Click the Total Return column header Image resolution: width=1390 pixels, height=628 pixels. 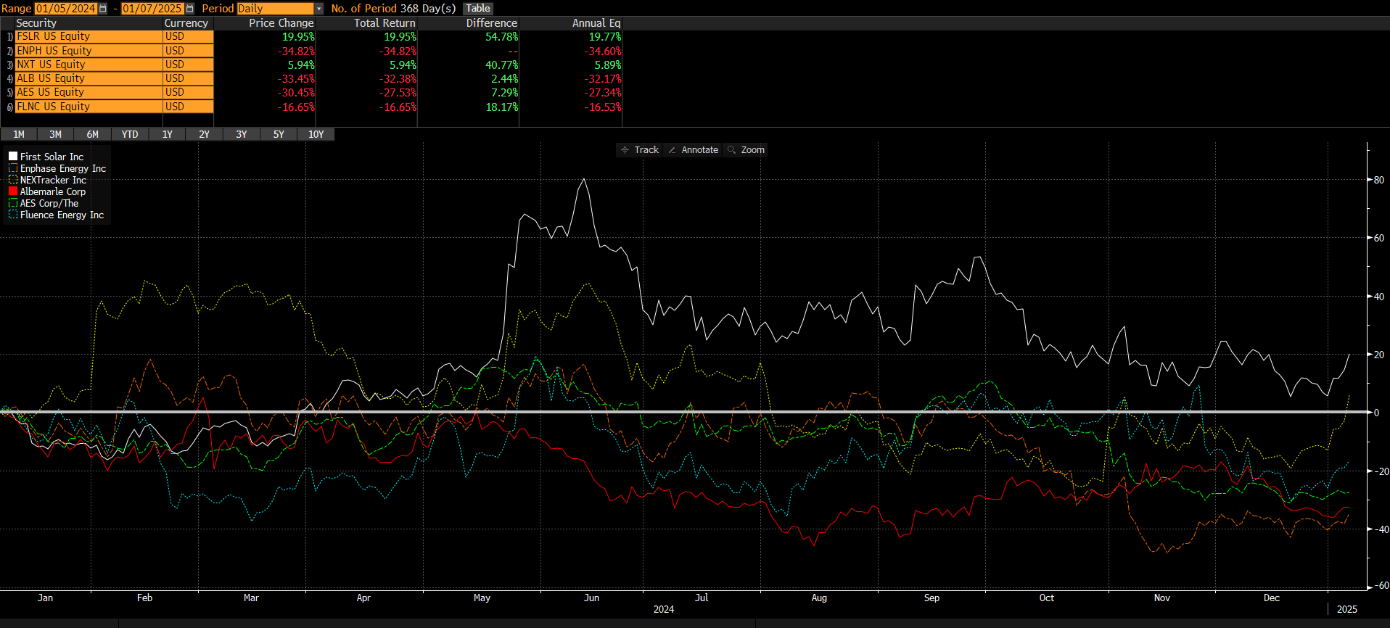click(x=384, y=23)
